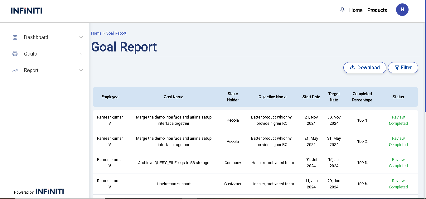Screen dimensions: 426x199
Task: Click the Dashboard grid icon in sidebar
Action: click(15, 37)
